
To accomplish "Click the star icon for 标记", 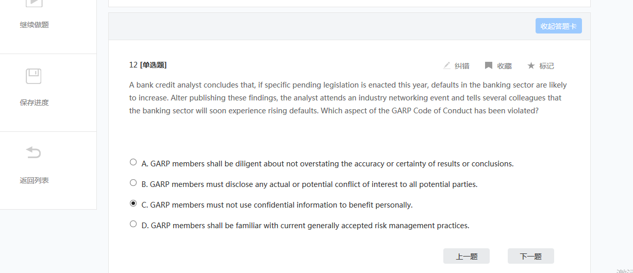I will (x=531, y=65).
